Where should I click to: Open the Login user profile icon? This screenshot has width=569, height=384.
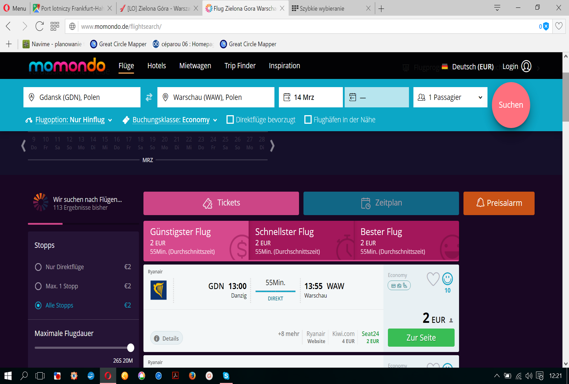pyautogui.click(x=526, y=66)
